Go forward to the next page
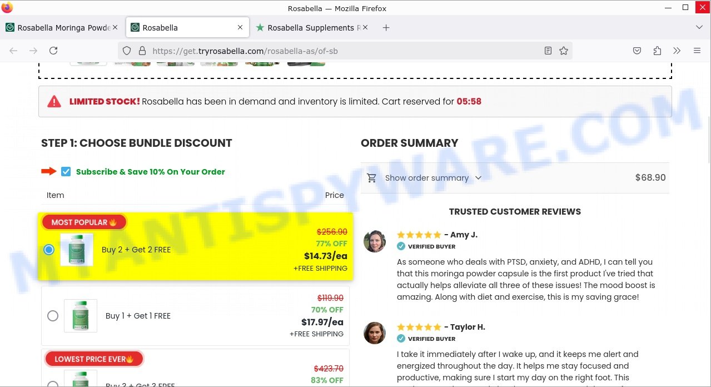The image size is (711, 387). tap(33, 51)
